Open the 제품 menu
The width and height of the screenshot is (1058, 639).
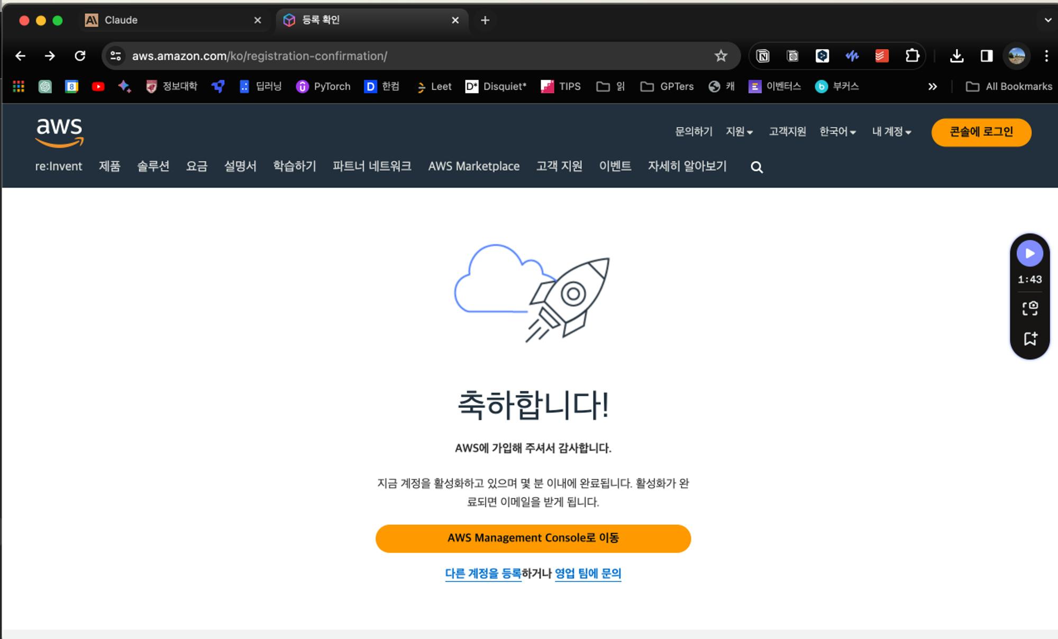110,166
